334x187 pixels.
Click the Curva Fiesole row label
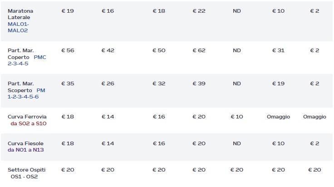[25, 143]
